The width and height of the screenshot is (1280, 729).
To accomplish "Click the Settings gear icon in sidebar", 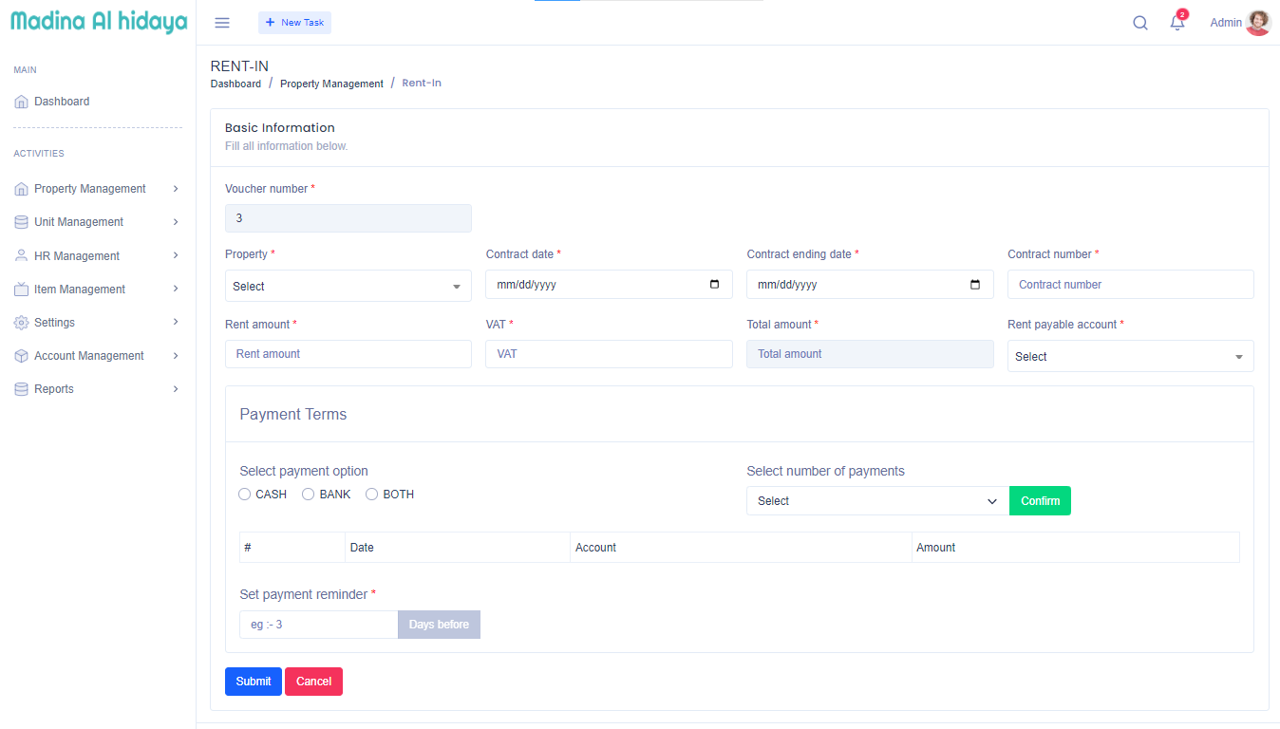I will [22, 323].
